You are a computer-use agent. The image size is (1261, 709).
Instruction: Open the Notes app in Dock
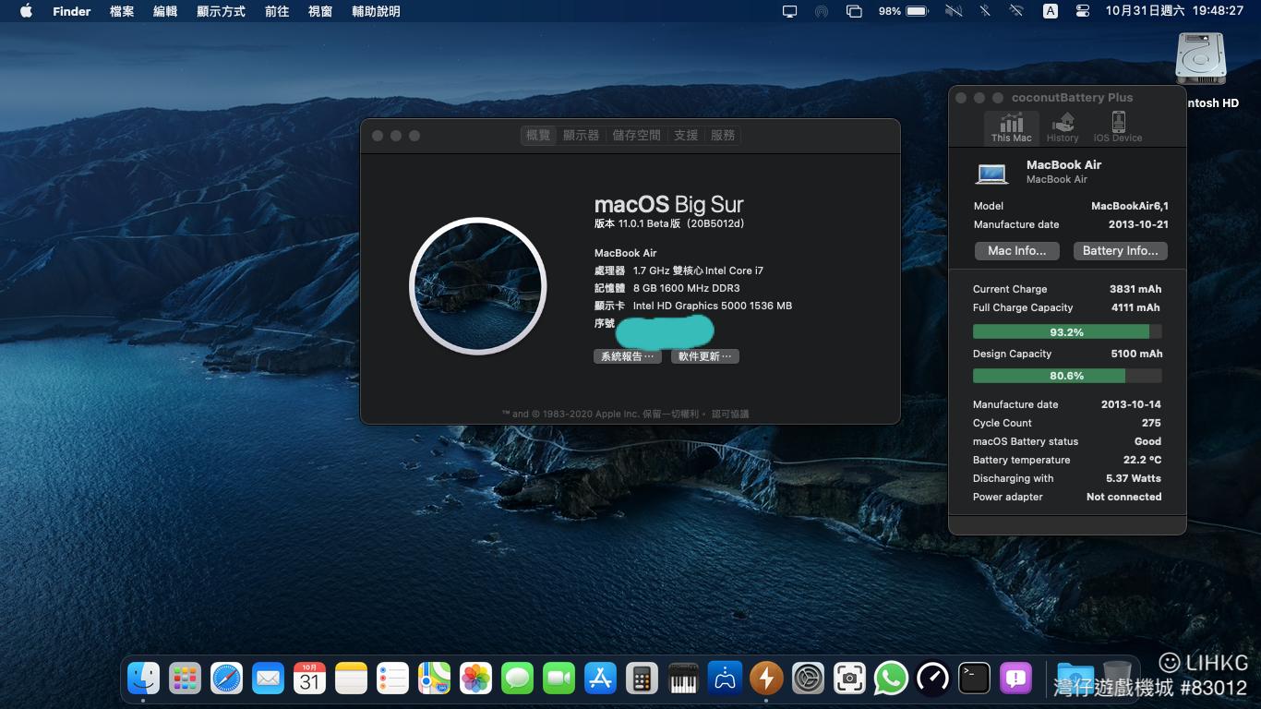[x=351, y=679]
